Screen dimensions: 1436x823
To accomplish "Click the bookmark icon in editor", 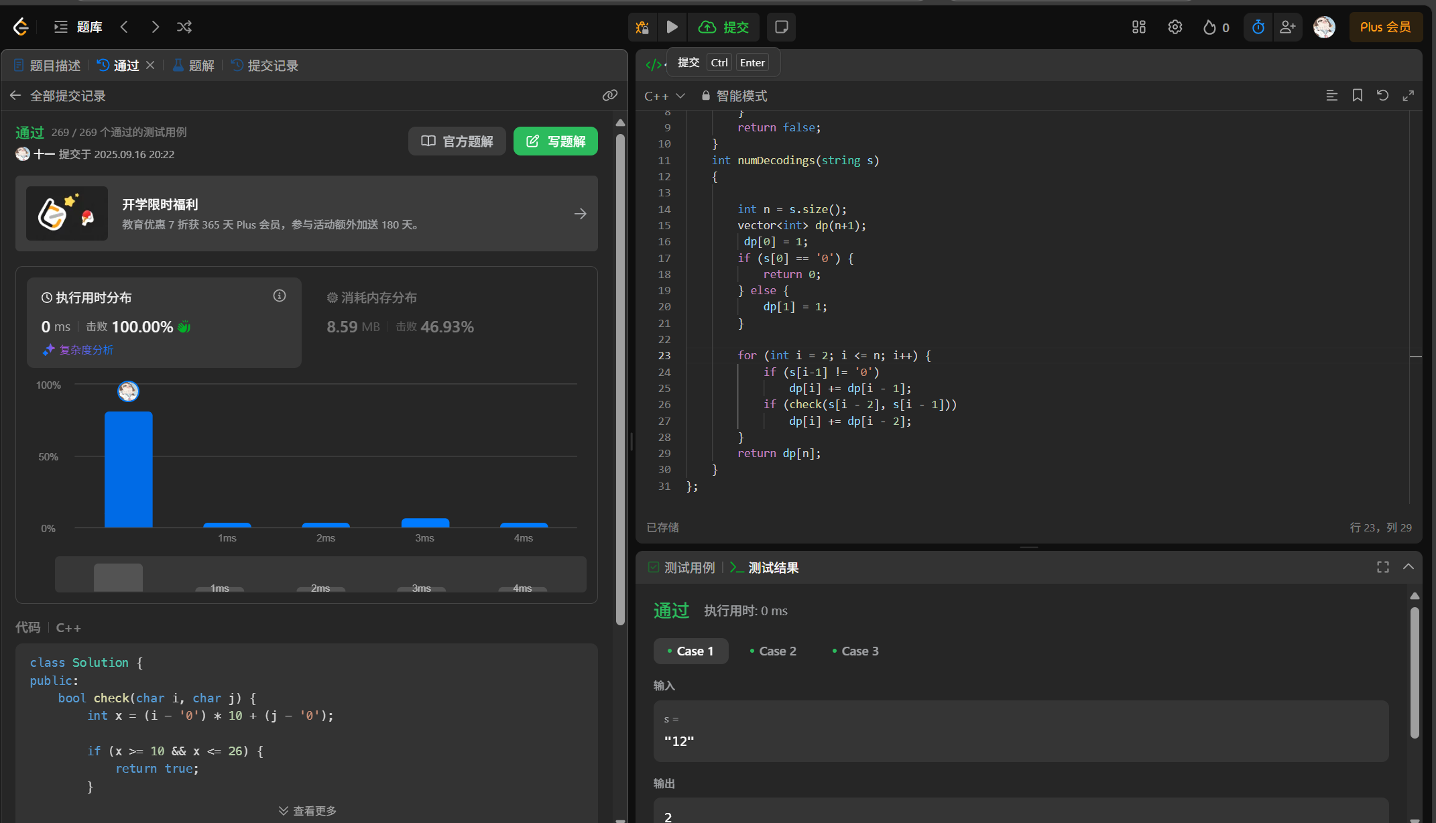I will (1357, 95).
